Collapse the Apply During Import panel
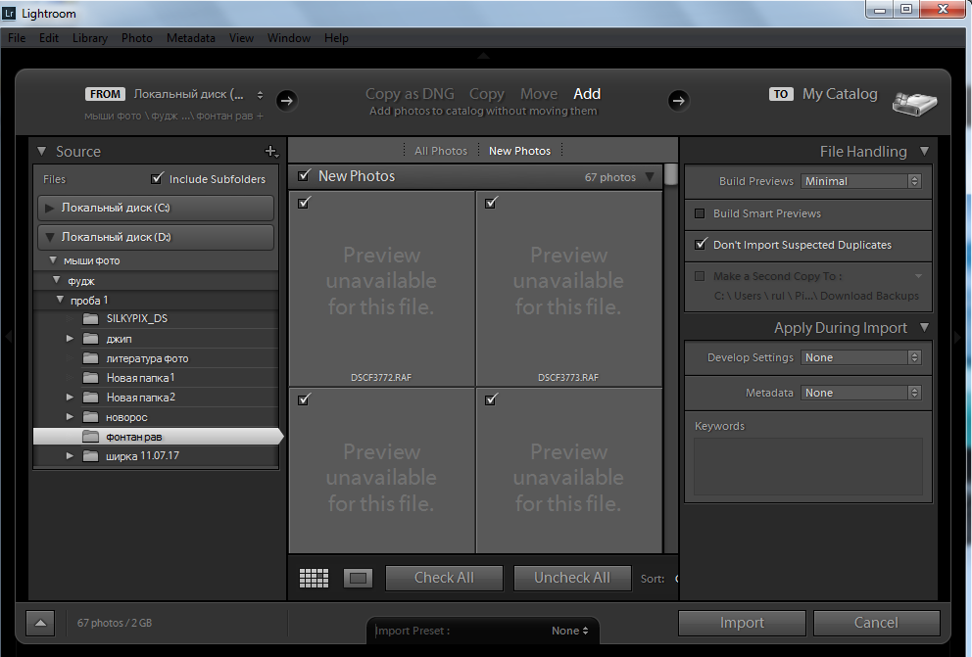 [924, 327]
